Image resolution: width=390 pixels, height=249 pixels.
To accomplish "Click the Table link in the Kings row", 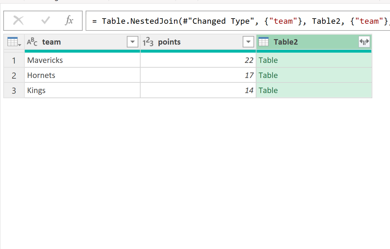I will pos(268,90).
